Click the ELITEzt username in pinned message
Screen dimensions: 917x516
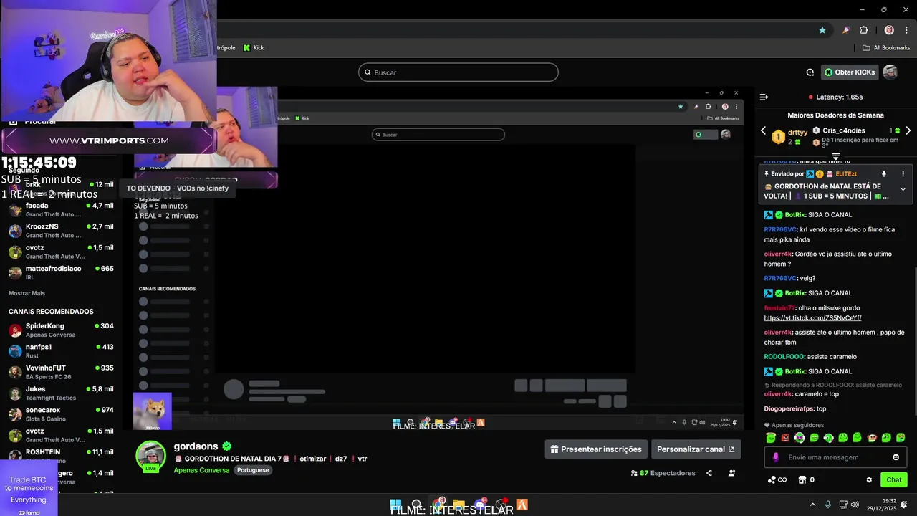(x=846, y=174)
